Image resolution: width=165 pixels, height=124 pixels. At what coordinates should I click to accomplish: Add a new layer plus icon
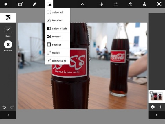pos(161,107)
